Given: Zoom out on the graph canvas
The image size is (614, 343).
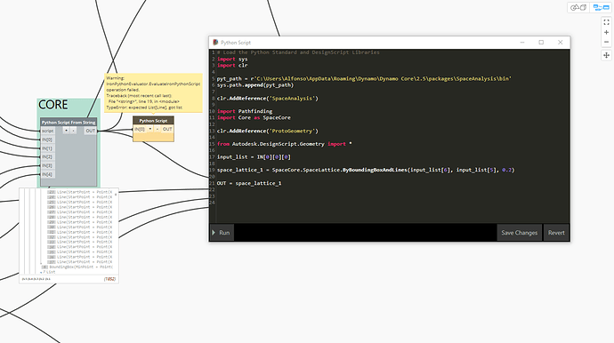Looking at the screenshot, I should [x=606, y=42].
